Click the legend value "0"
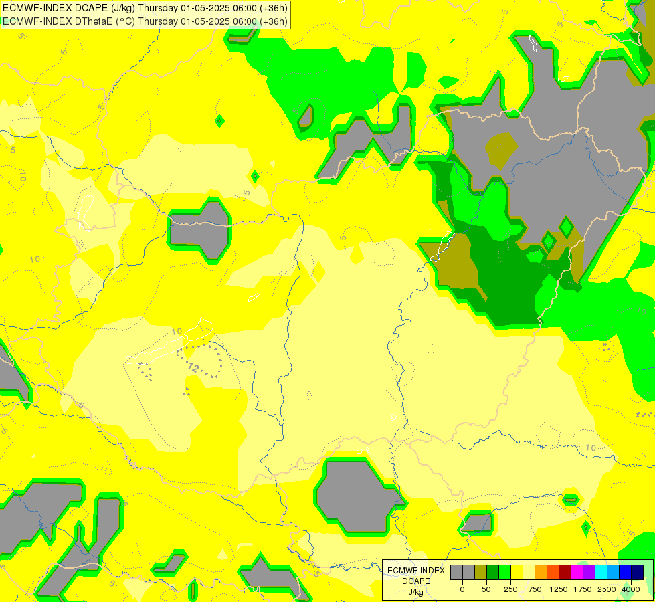 tap(462, 589)
